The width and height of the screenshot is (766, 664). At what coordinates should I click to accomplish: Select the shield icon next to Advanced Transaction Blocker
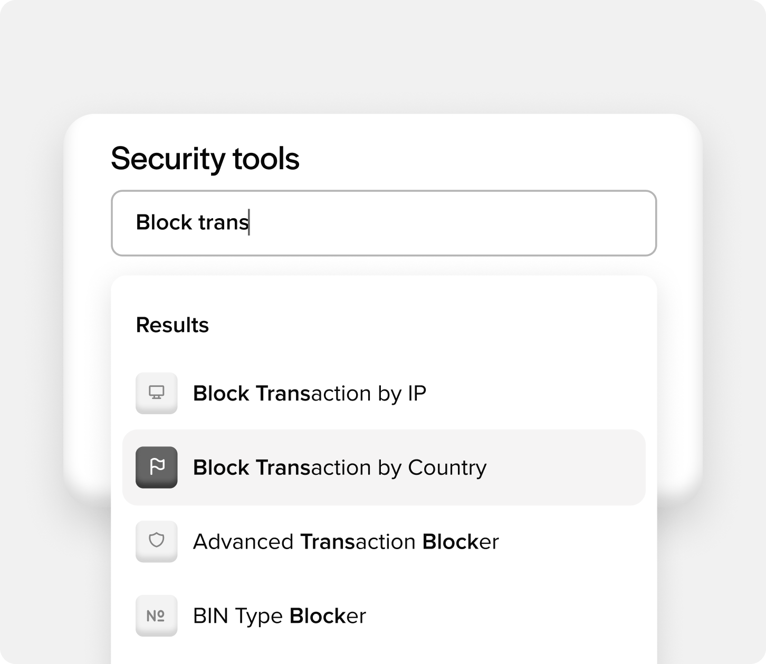click(156, 542)
